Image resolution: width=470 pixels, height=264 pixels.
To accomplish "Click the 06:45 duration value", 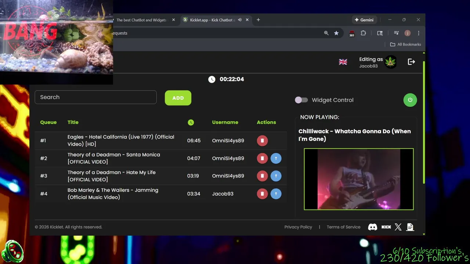I will tap(194, 140).
